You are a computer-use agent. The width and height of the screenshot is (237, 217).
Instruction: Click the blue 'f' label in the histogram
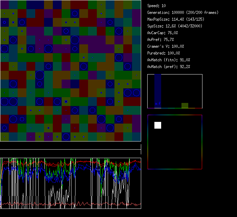[x=159, y=104]
